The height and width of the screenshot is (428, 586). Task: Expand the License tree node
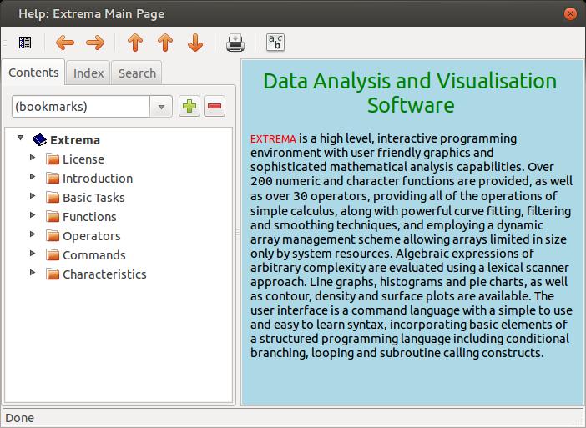point(33,158)
